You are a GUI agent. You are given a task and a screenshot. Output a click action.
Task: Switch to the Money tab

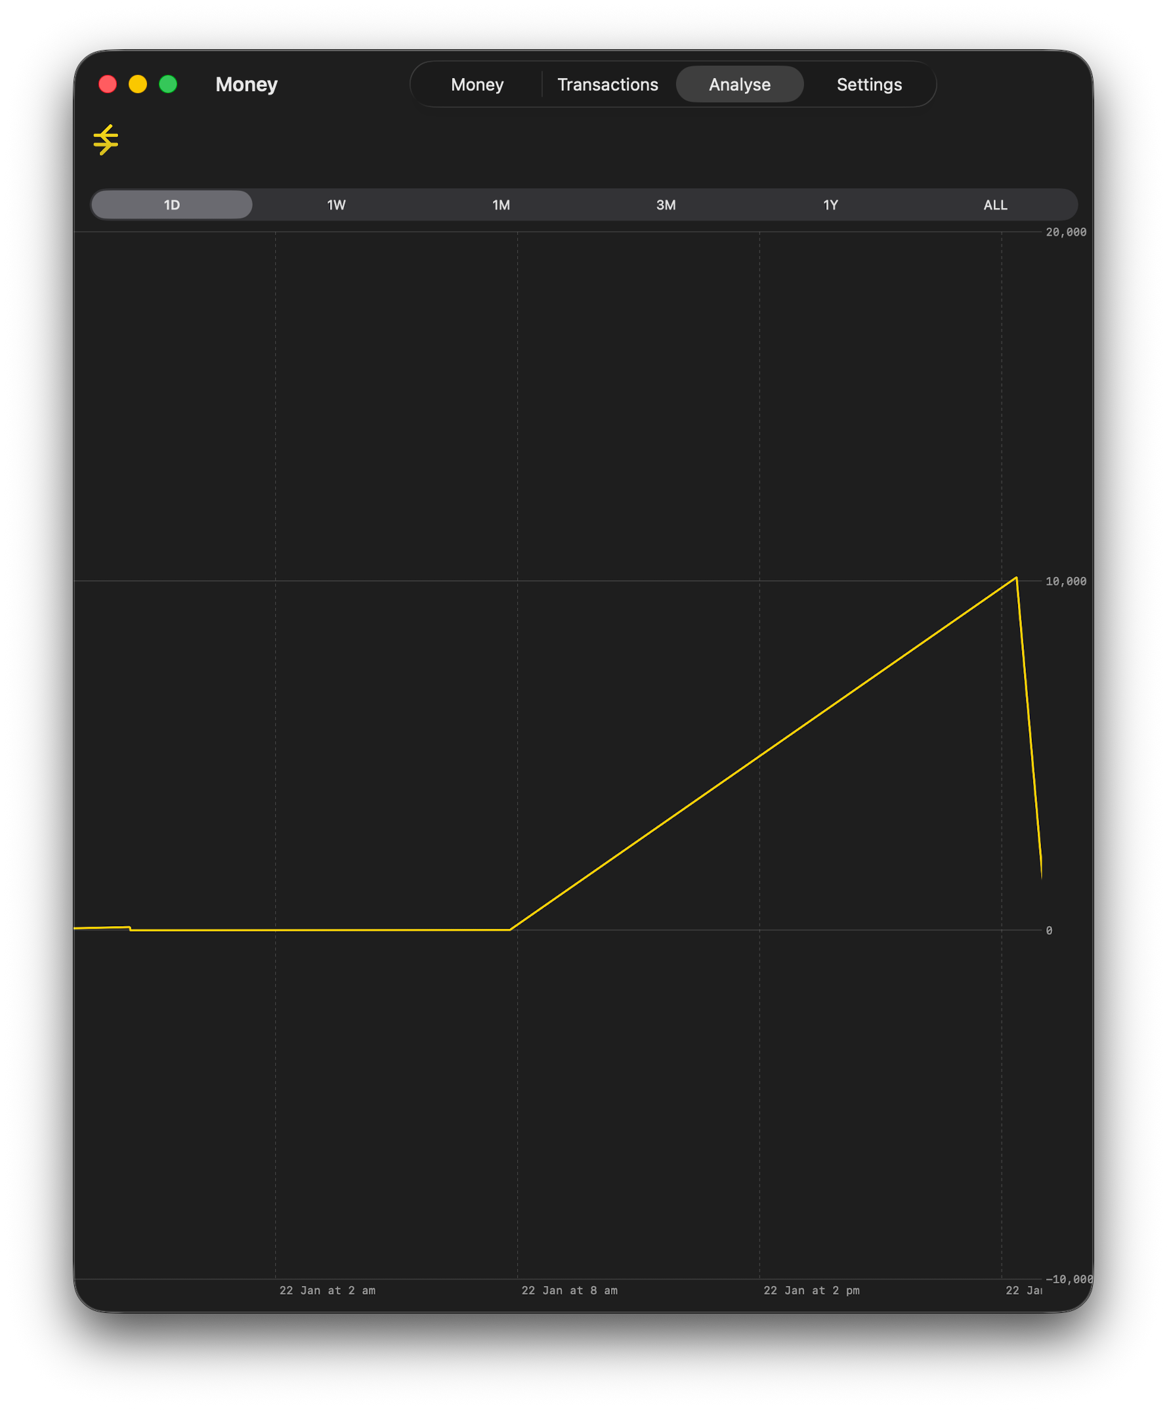[x=477, y=85]
